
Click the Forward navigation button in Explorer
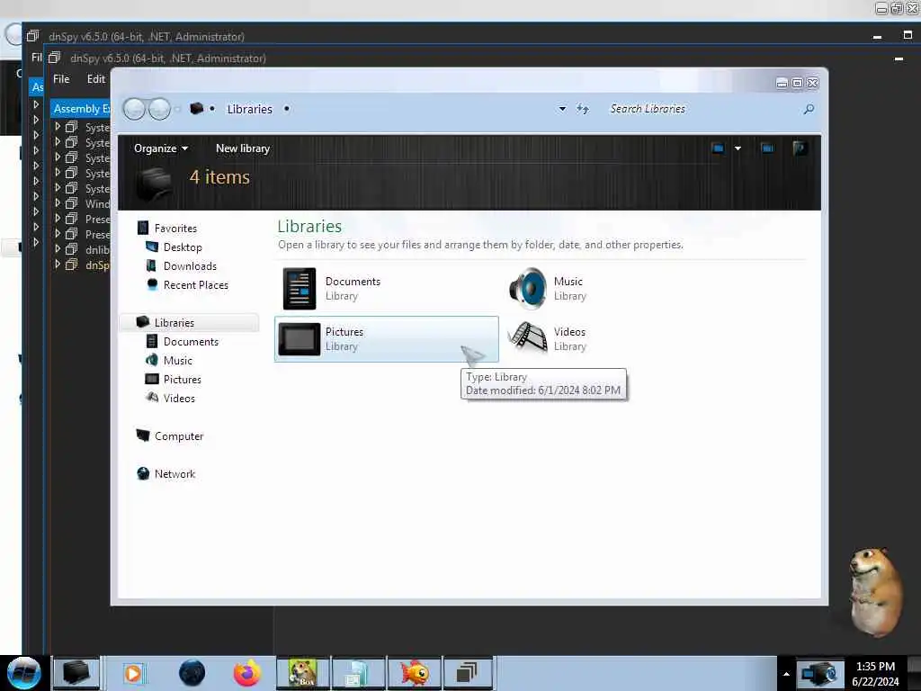coord(159,109)
